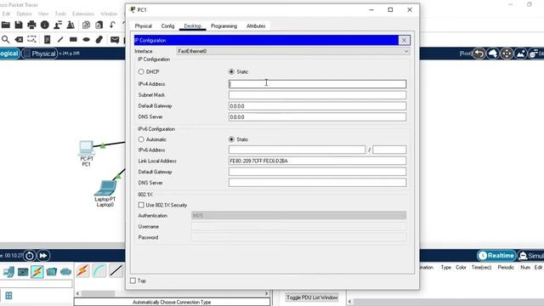
Task: Open Network Information circle icon
Action: 45,25
